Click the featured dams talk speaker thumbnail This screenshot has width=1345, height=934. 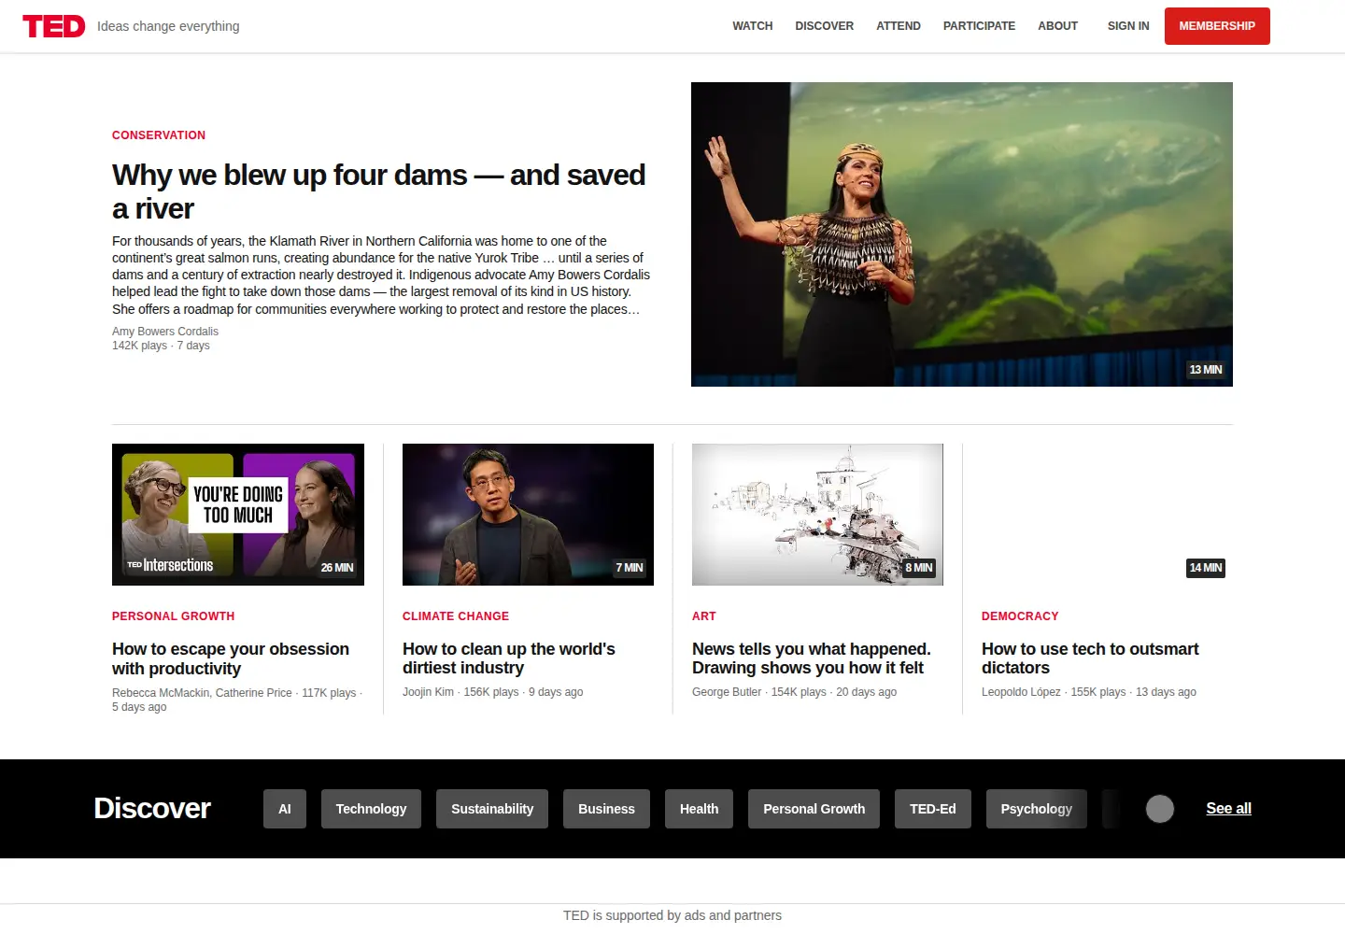[962, 234]
